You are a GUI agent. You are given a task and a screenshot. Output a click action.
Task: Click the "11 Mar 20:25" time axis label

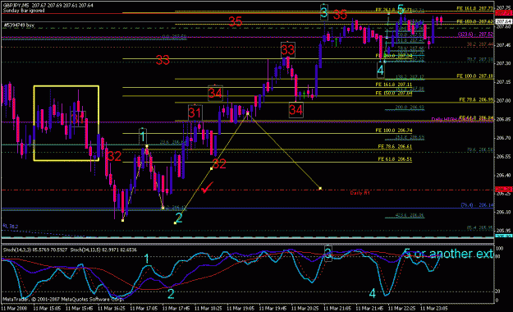click(x=305, y=309)
